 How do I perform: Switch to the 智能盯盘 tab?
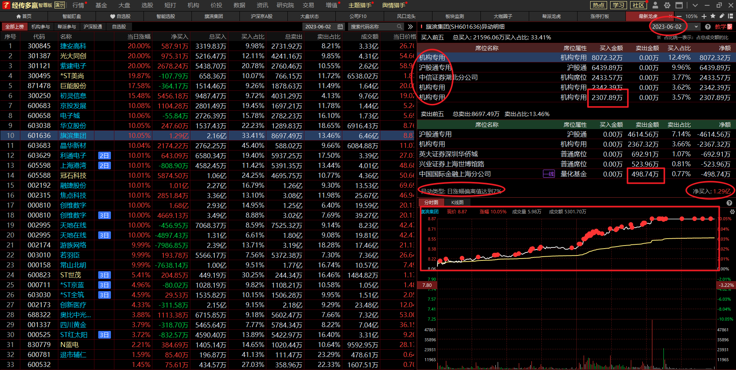[72, 16]
